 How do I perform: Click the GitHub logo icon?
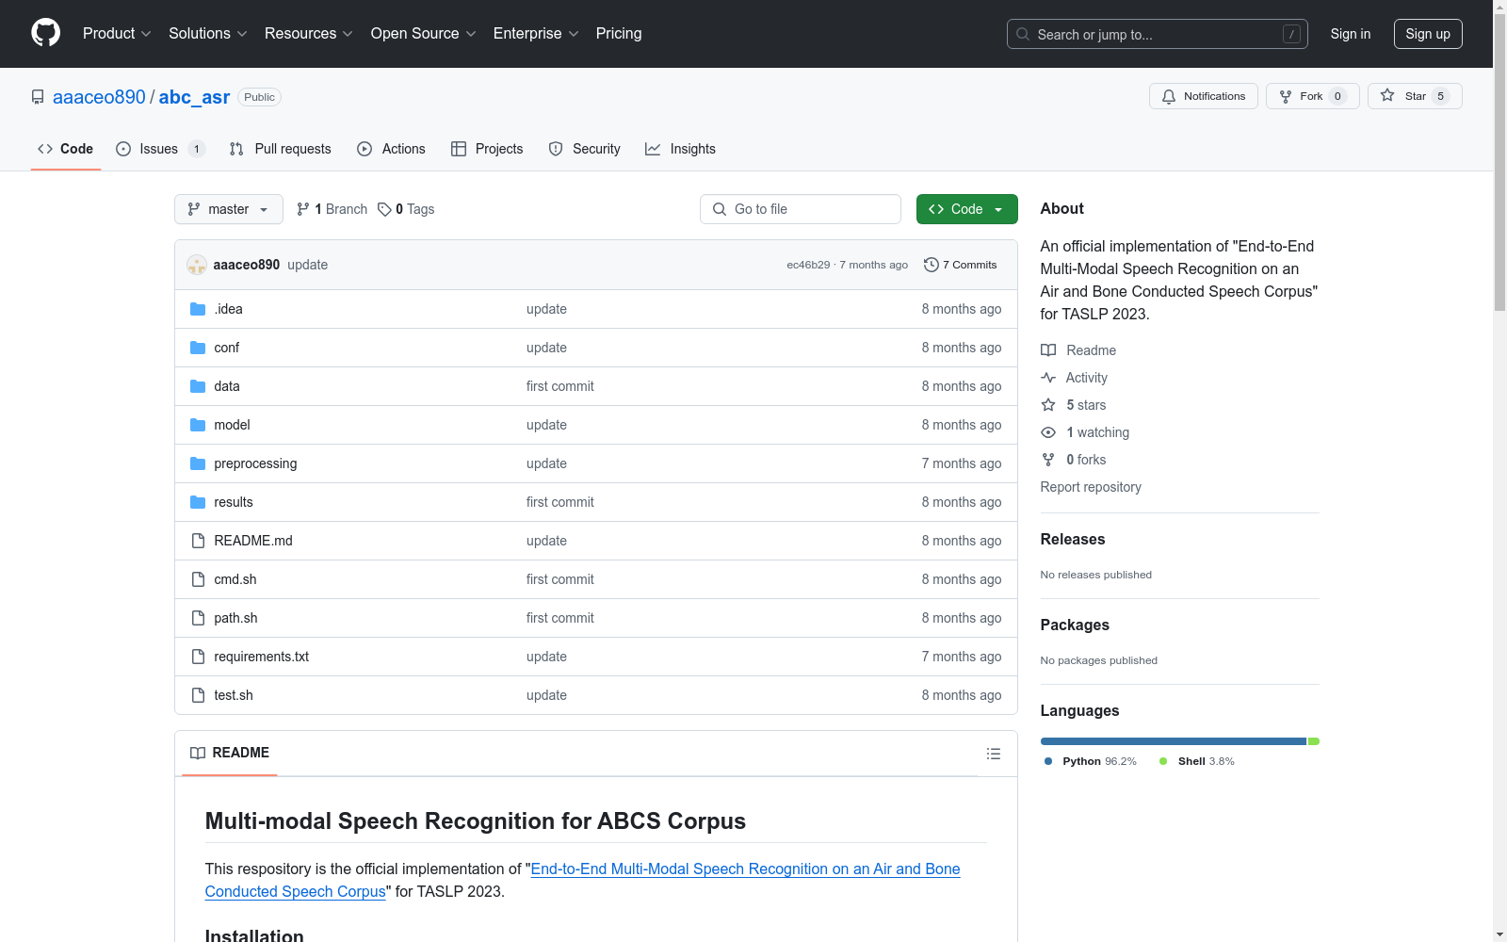point(45,33)
